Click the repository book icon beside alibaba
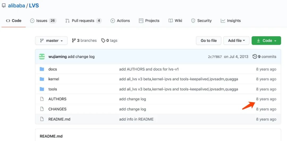287x141 pixels. coord(4,6)
